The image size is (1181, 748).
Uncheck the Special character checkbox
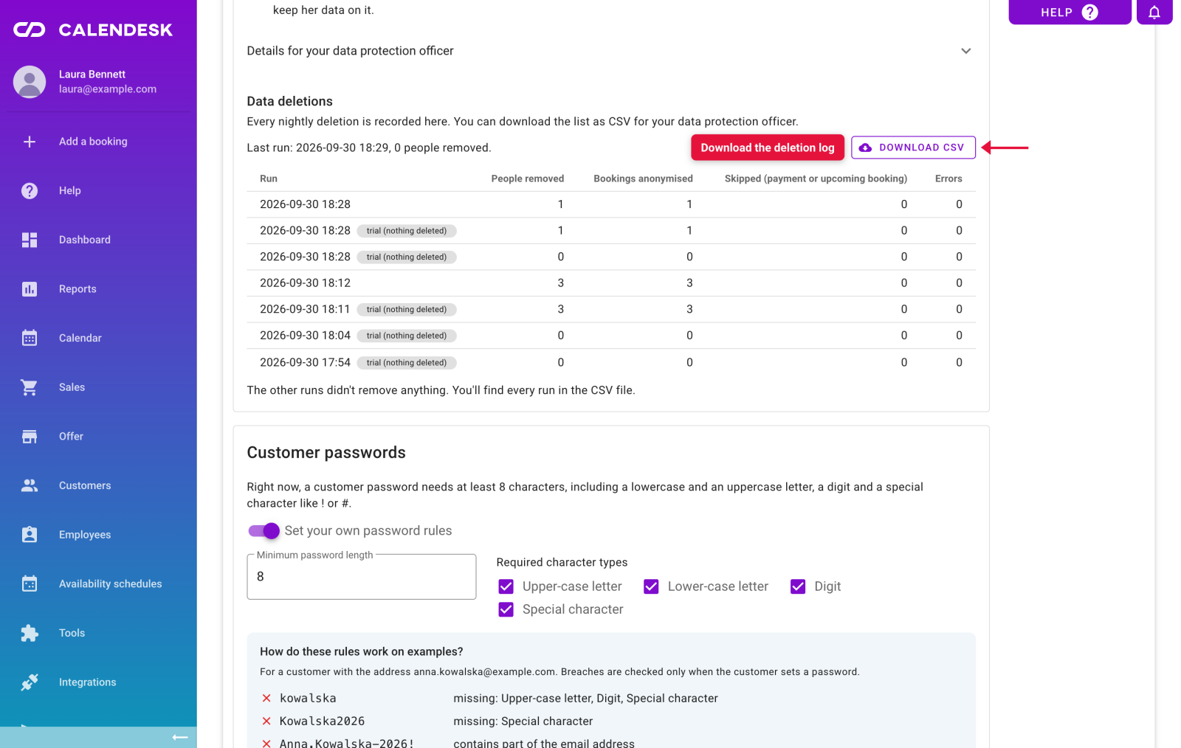(506, 609)
